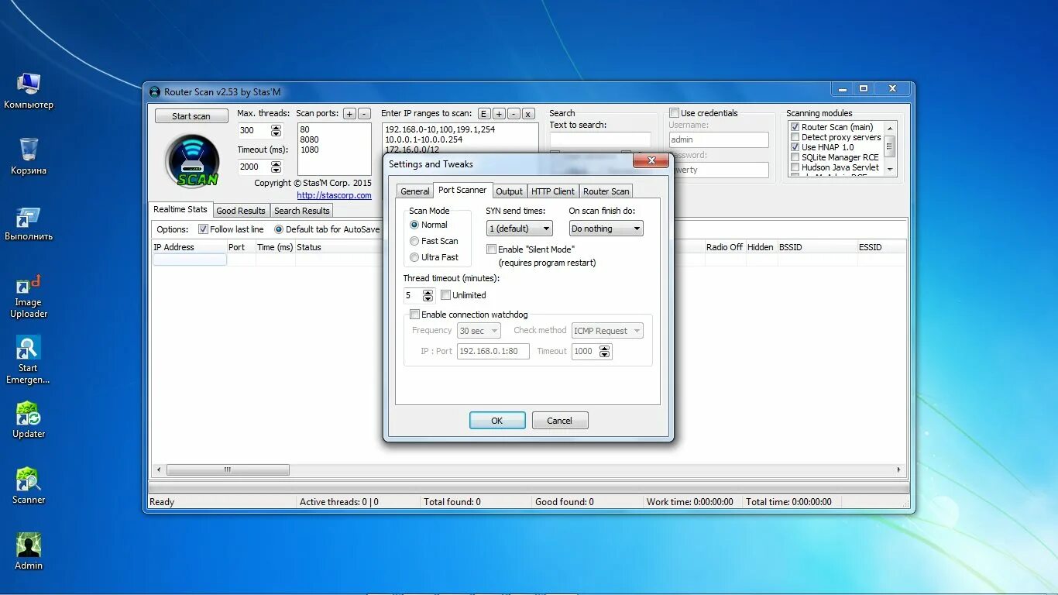Launch Image Uploader from the desktop
This screenshot has height=595, width=1058.
click(x=29, y=296)
